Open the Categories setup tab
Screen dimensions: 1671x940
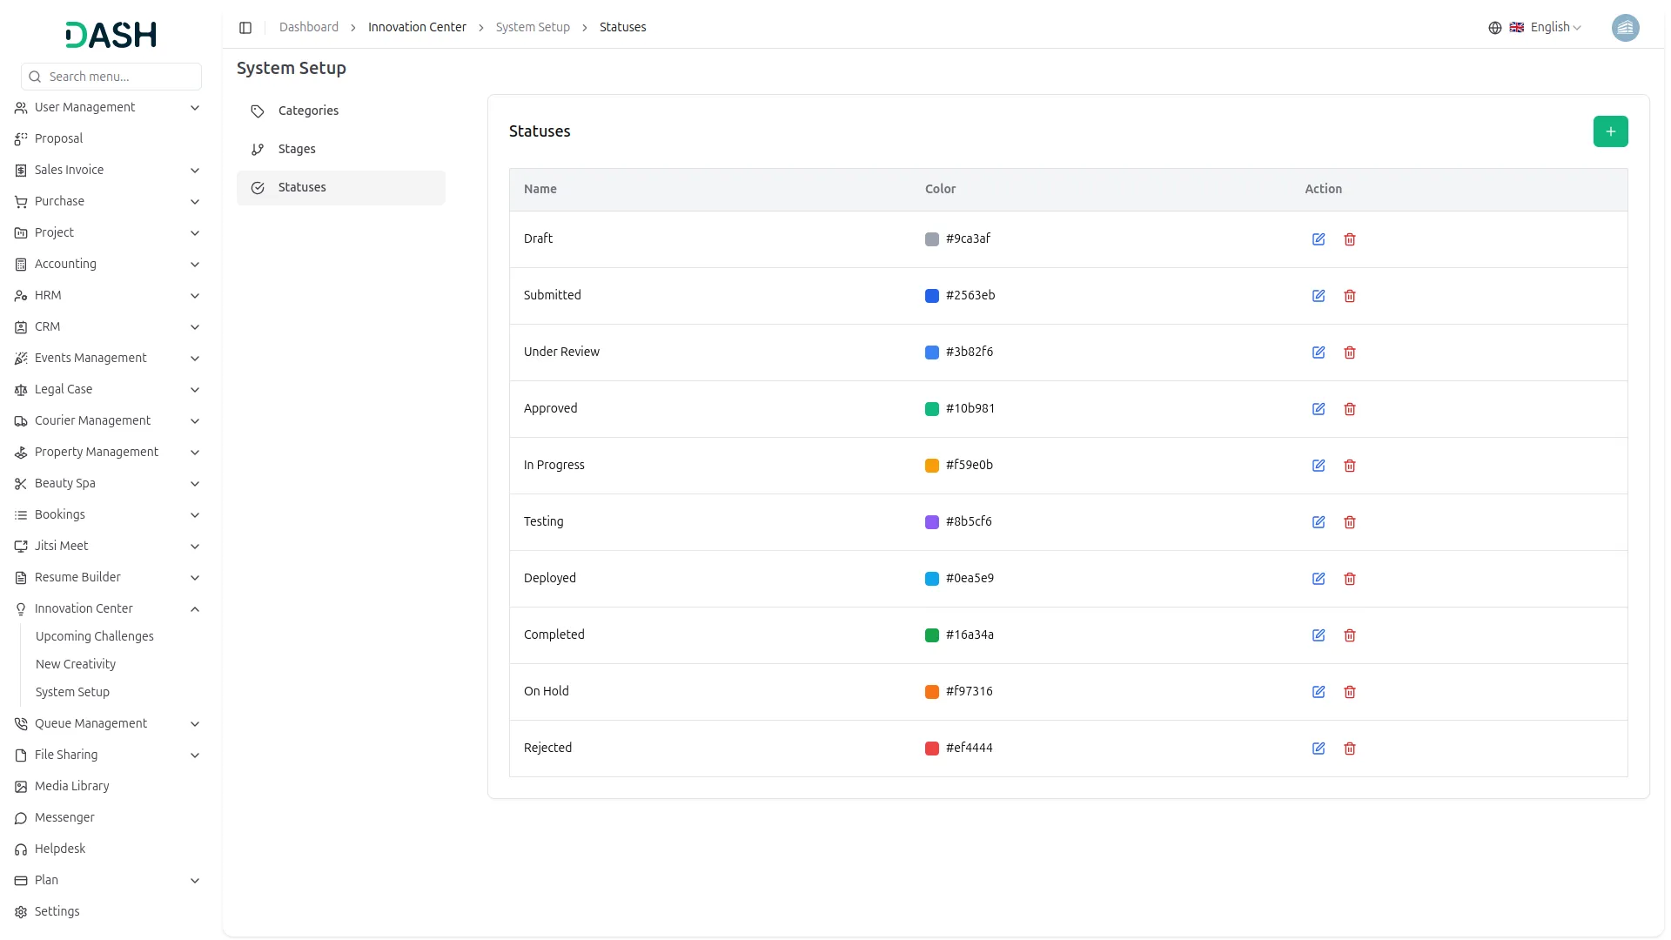pyautogui.click(x=341, y=111)
